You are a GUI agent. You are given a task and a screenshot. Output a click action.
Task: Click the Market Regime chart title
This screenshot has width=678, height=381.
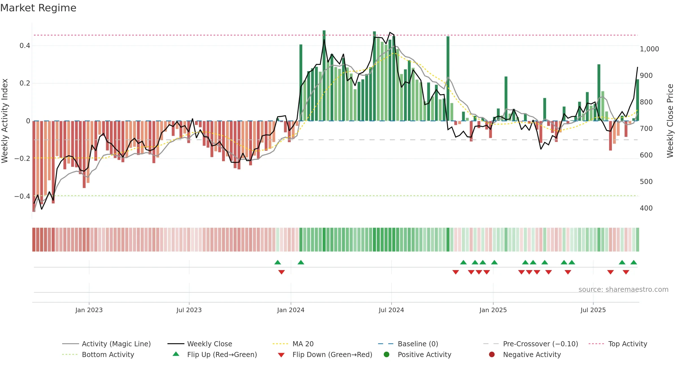tap(38, 8)
